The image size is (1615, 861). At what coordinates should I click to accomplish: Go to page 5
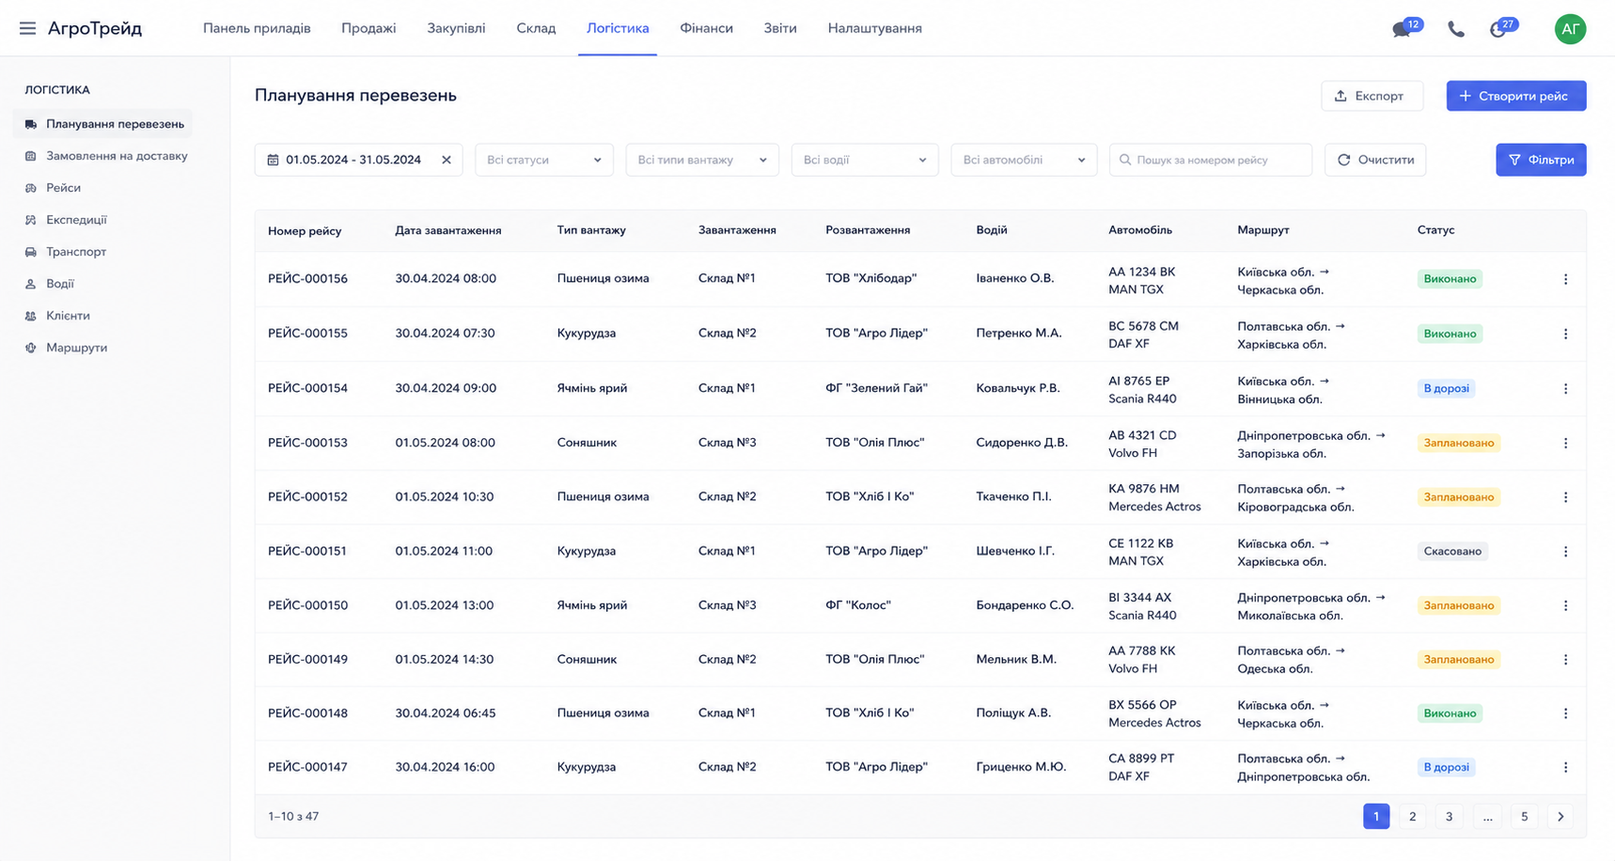tap(1524, 817)
